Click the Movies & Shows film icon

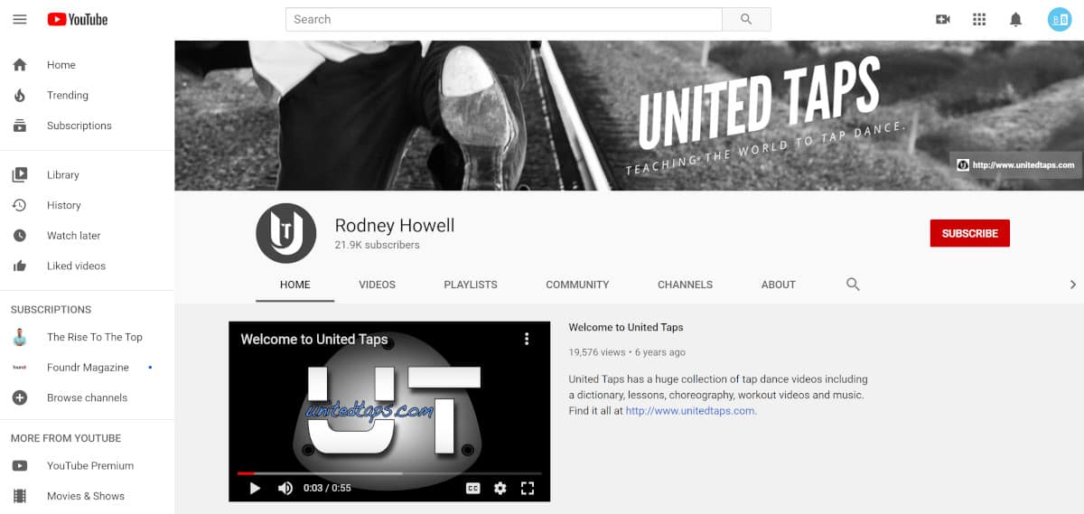click(20, 496)
